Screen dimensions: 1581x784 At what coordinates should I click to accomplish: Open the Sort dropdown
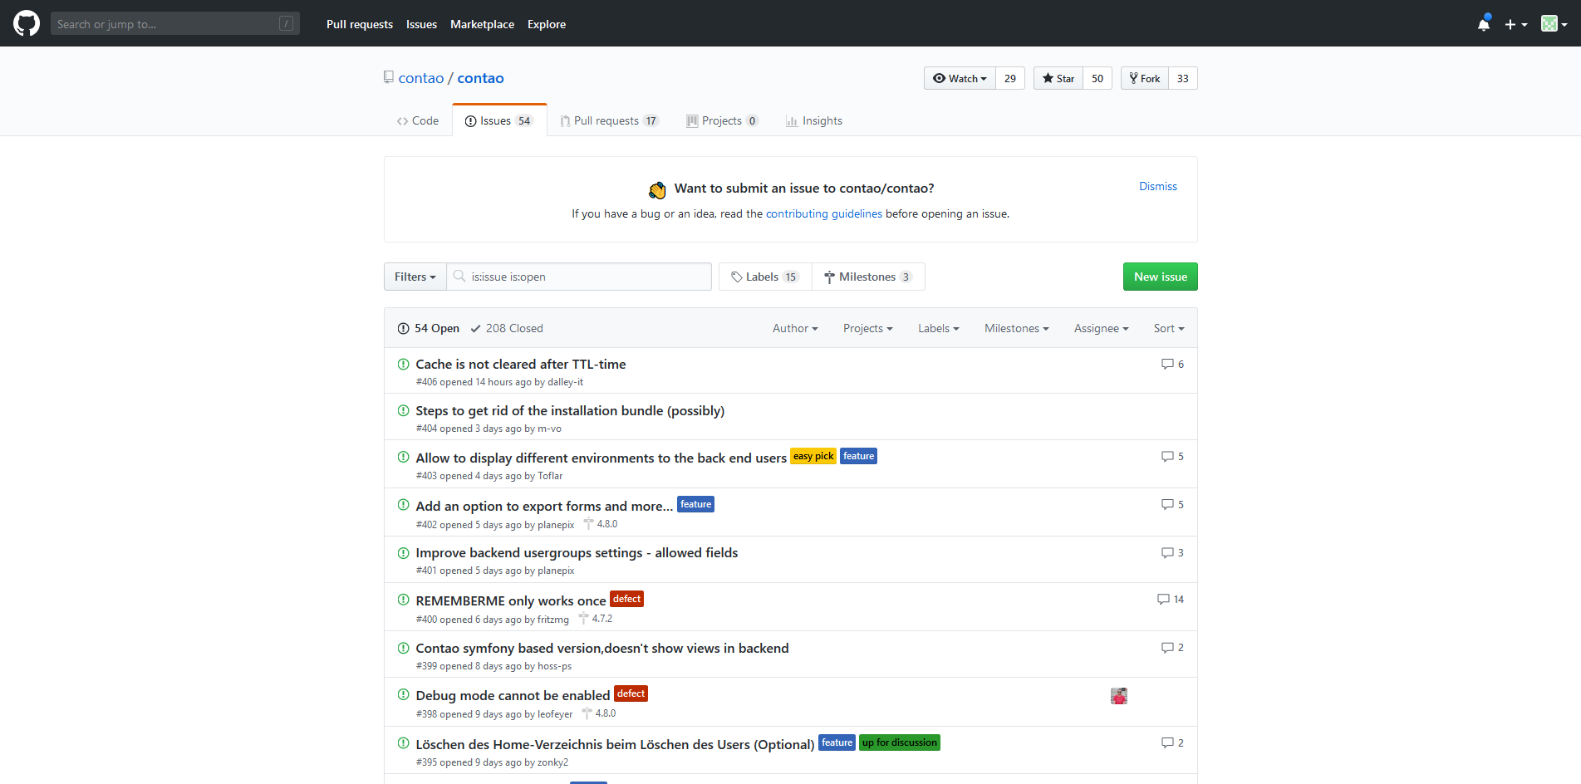point(1169,328)
